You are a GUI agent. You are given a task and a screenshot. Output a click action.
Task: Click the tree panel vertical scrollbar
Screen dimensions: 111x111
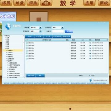point(24,56)
